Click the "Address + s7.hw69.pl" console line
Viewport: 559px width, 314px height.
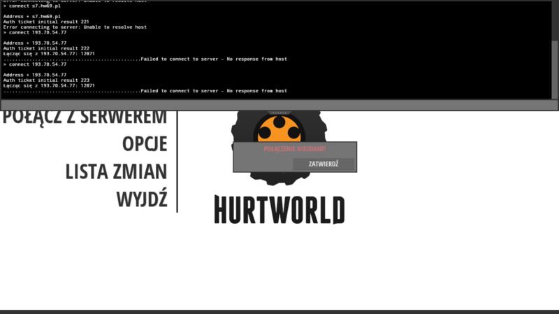tap(32, 16)
